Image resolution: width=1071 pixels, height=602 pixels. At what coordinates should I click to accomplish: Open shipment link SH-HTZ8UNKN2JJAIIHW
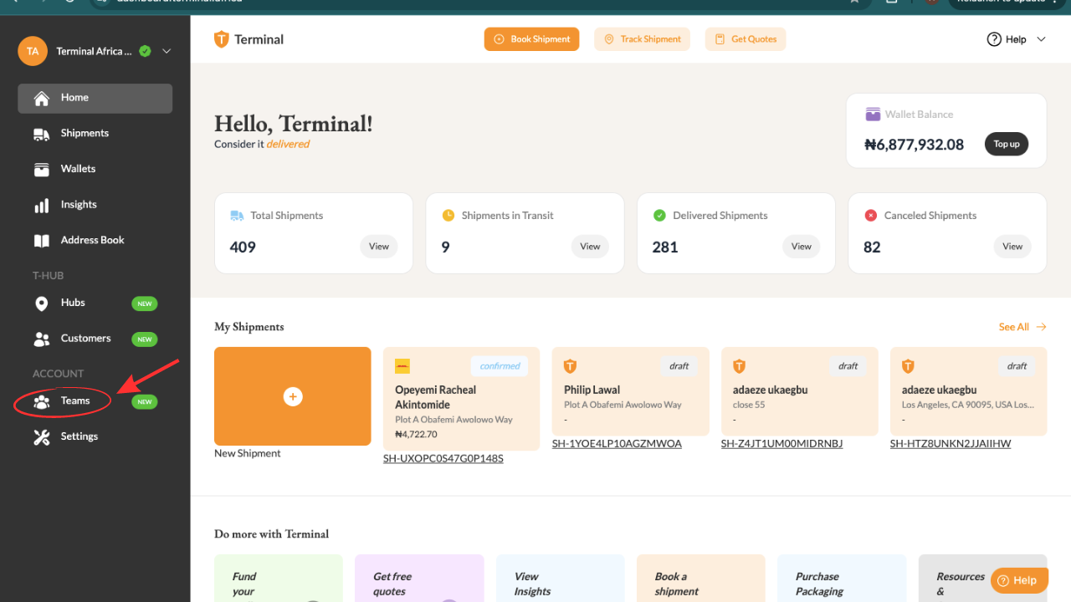coord(951,444)
